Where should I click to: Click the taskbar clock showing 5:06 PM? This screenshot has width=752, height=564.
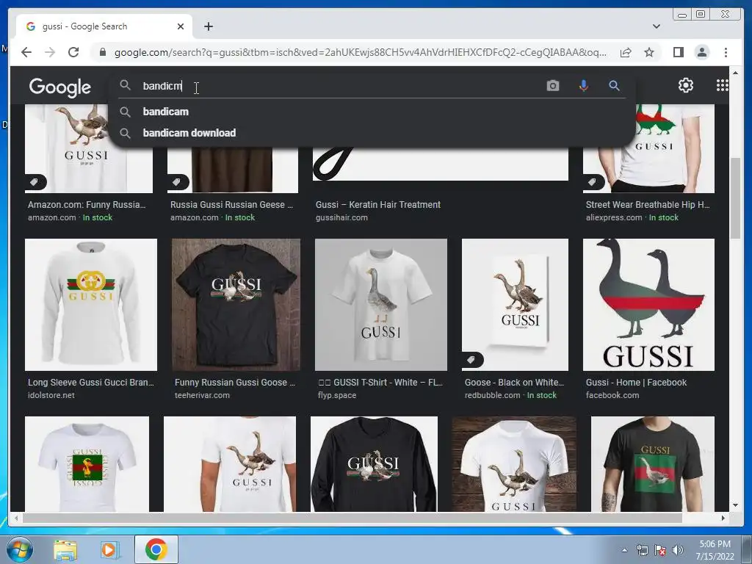coord(715,550)
